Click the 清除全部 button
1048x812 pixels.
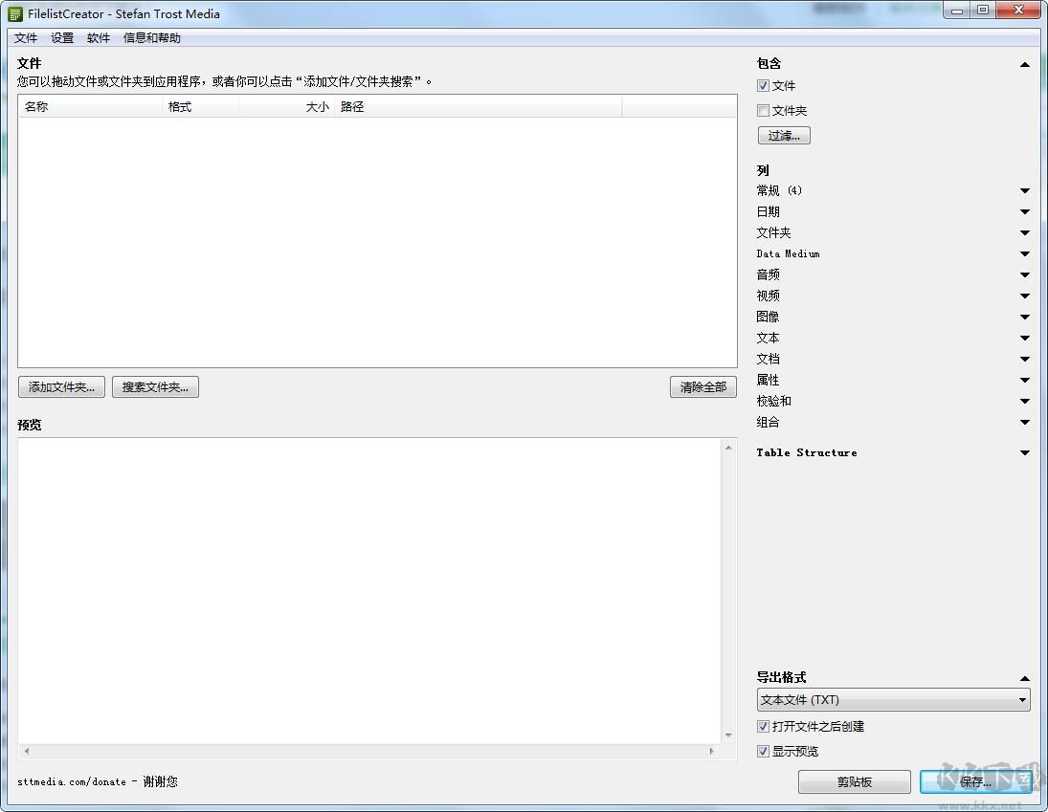702,386
